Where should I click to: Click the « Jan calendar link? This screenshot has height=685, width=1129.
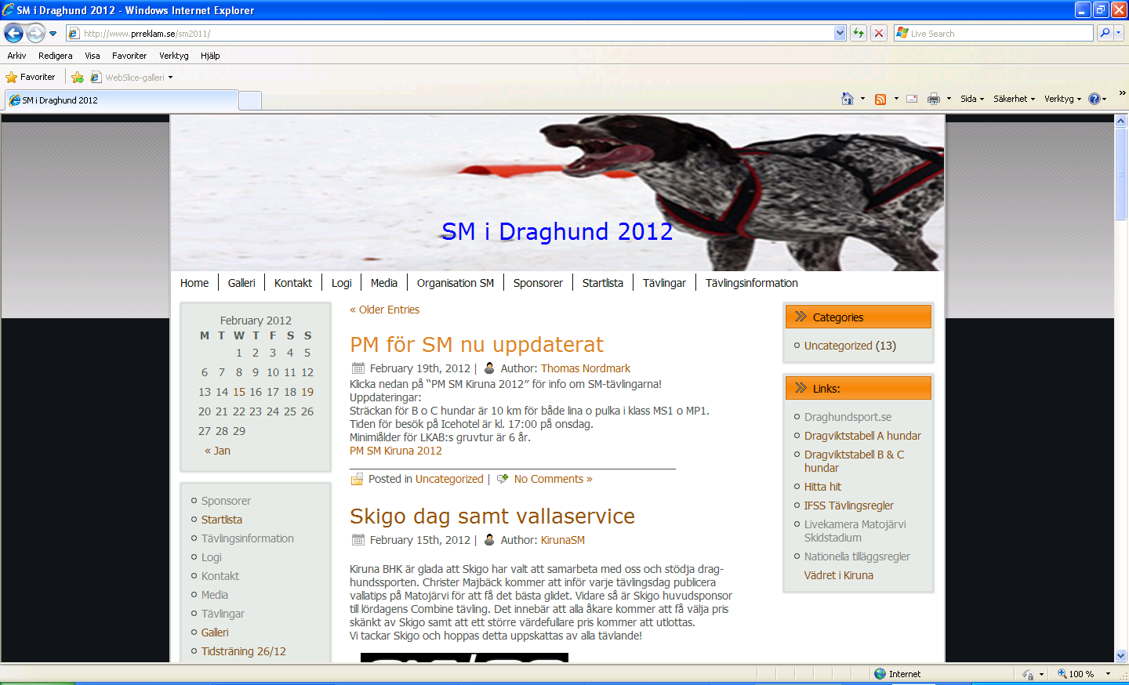click(217, 451)
